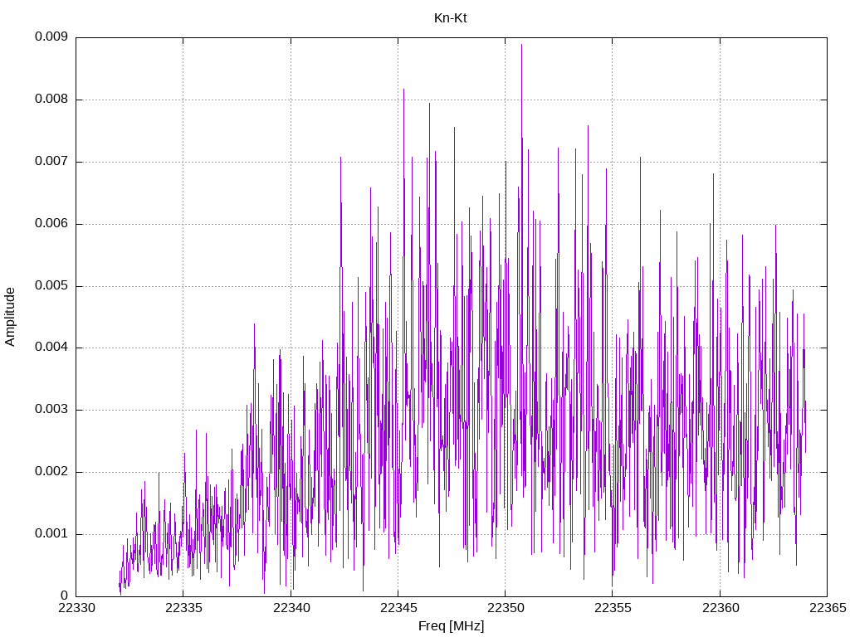Click the 0.004 y-axis tick label
This screenshot has width=850, height=637.
point(51,348)
